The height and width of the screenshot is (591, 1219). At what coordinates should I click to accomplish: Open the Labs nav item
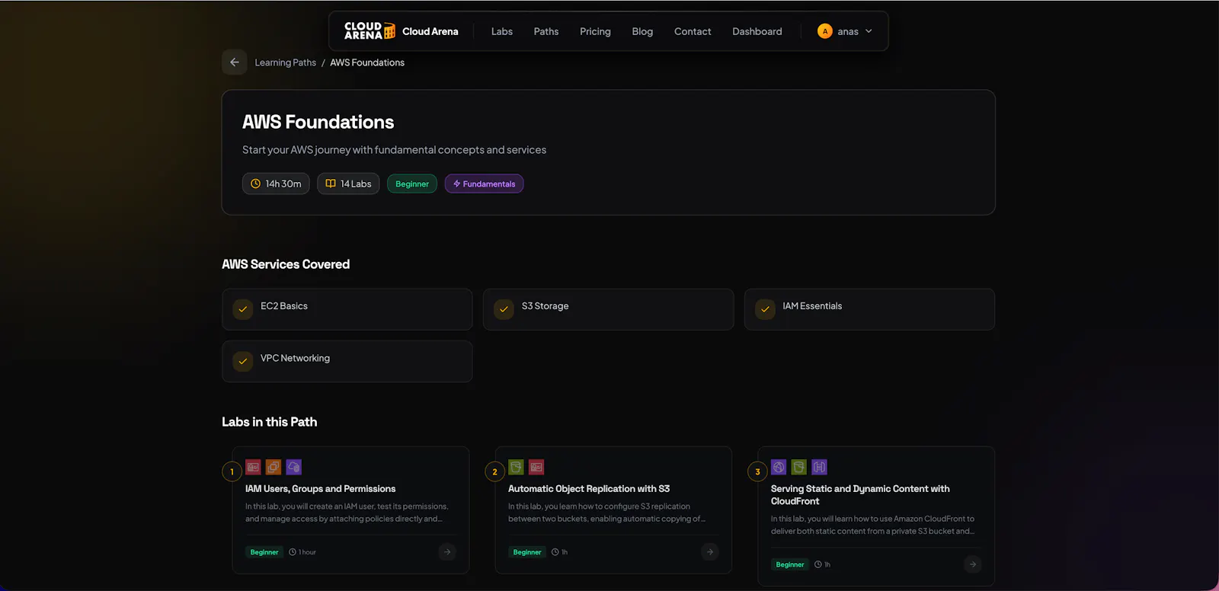501,31
